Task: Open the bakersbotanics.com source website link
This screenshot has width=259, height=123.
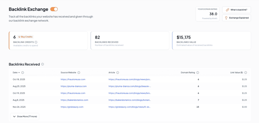Action: tap(74, 100)
